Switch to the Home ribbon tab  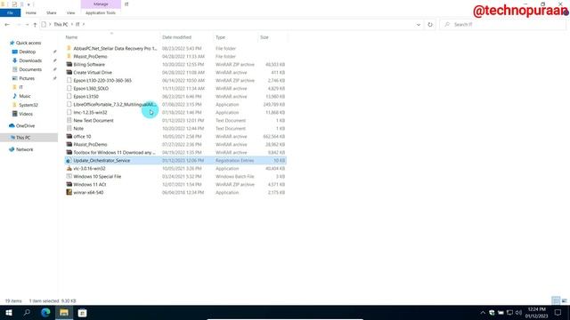coord(31,12)
